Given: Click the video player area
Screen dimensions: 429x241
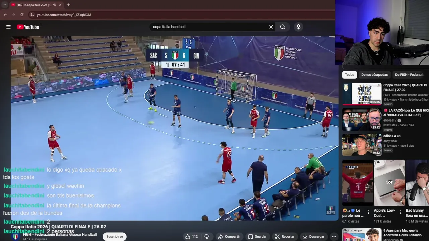Looking at the screenshot, I should click(x=174, y=128).
